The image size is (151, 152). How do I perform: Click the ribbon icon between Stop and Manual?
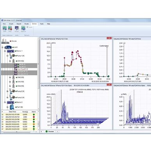tap(16, 28)
